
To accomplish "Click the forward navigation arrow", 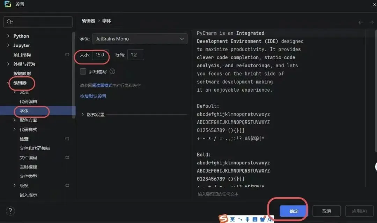I will click(371, 22).
